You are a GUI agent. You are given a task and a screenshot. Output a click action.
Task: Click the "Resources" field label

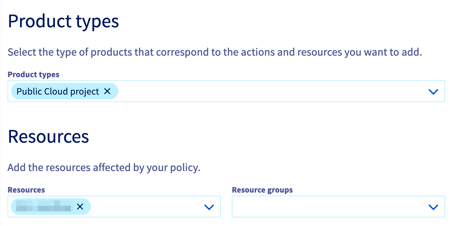click(x=26, y=190)
